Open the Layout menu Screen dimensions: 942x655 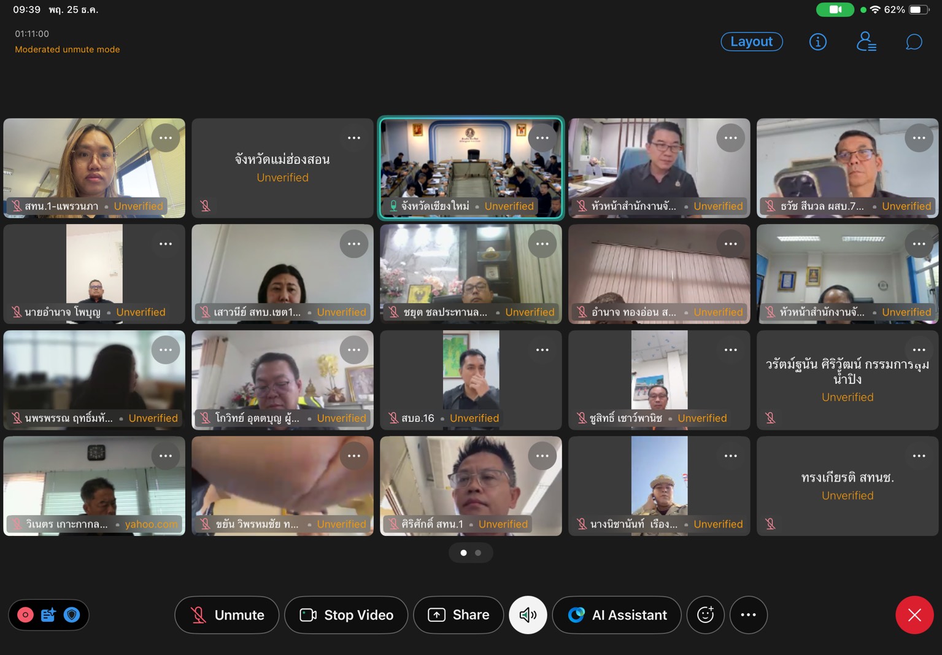(751, 42)
